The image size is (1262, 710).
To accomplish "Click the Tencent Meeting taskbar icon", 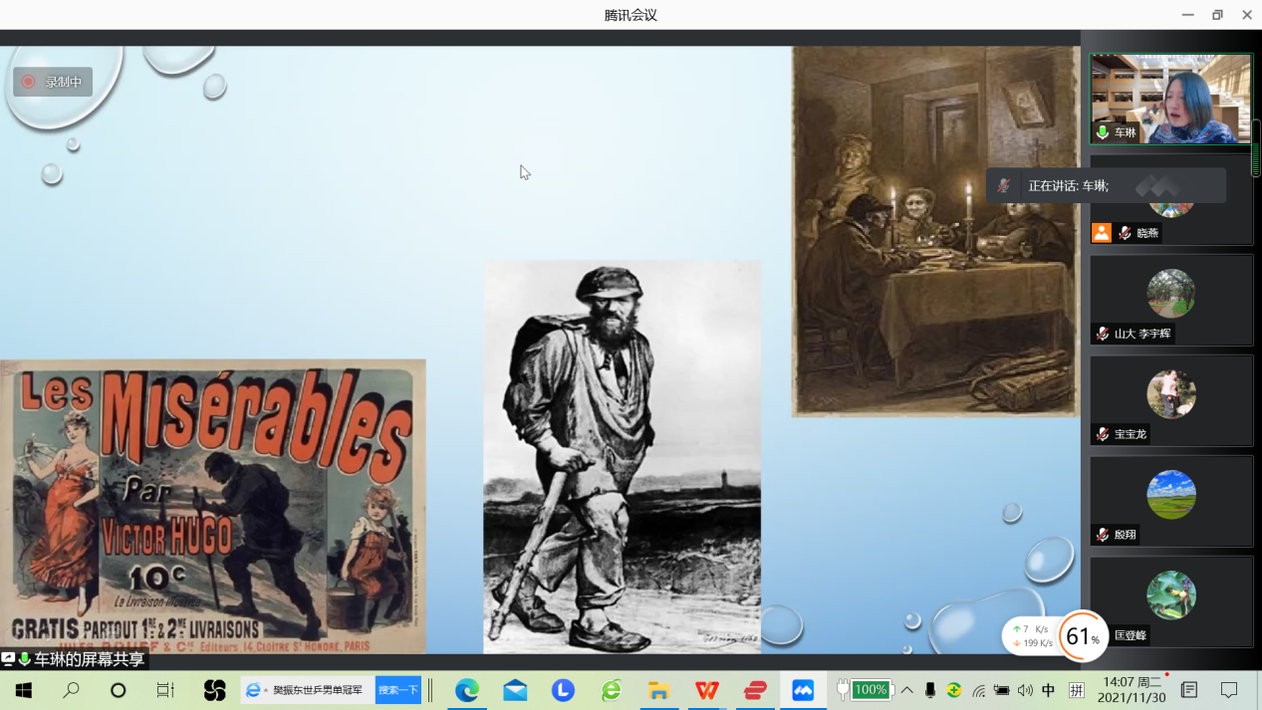I will 803,690.
